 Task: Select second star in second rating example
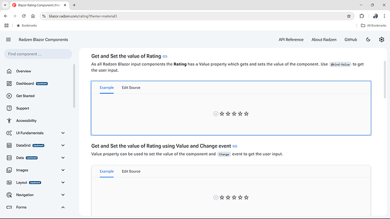point(228,198)
